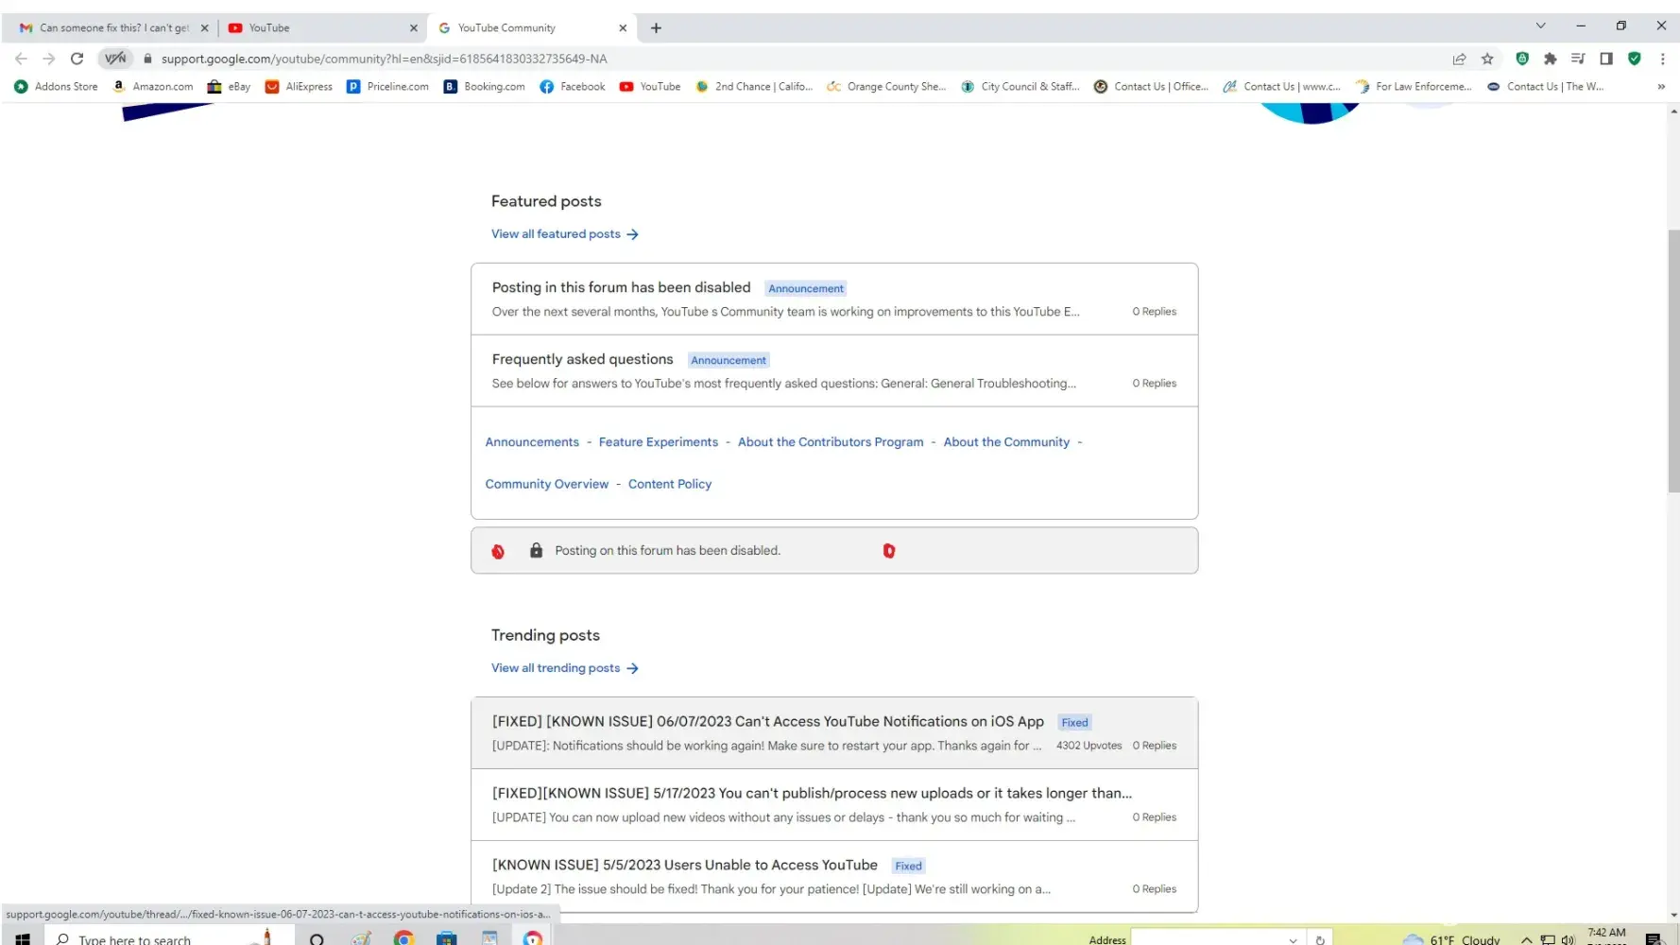
Task: Expand the hidden bookmarks overflow chevron
Action: (1661, 87)
